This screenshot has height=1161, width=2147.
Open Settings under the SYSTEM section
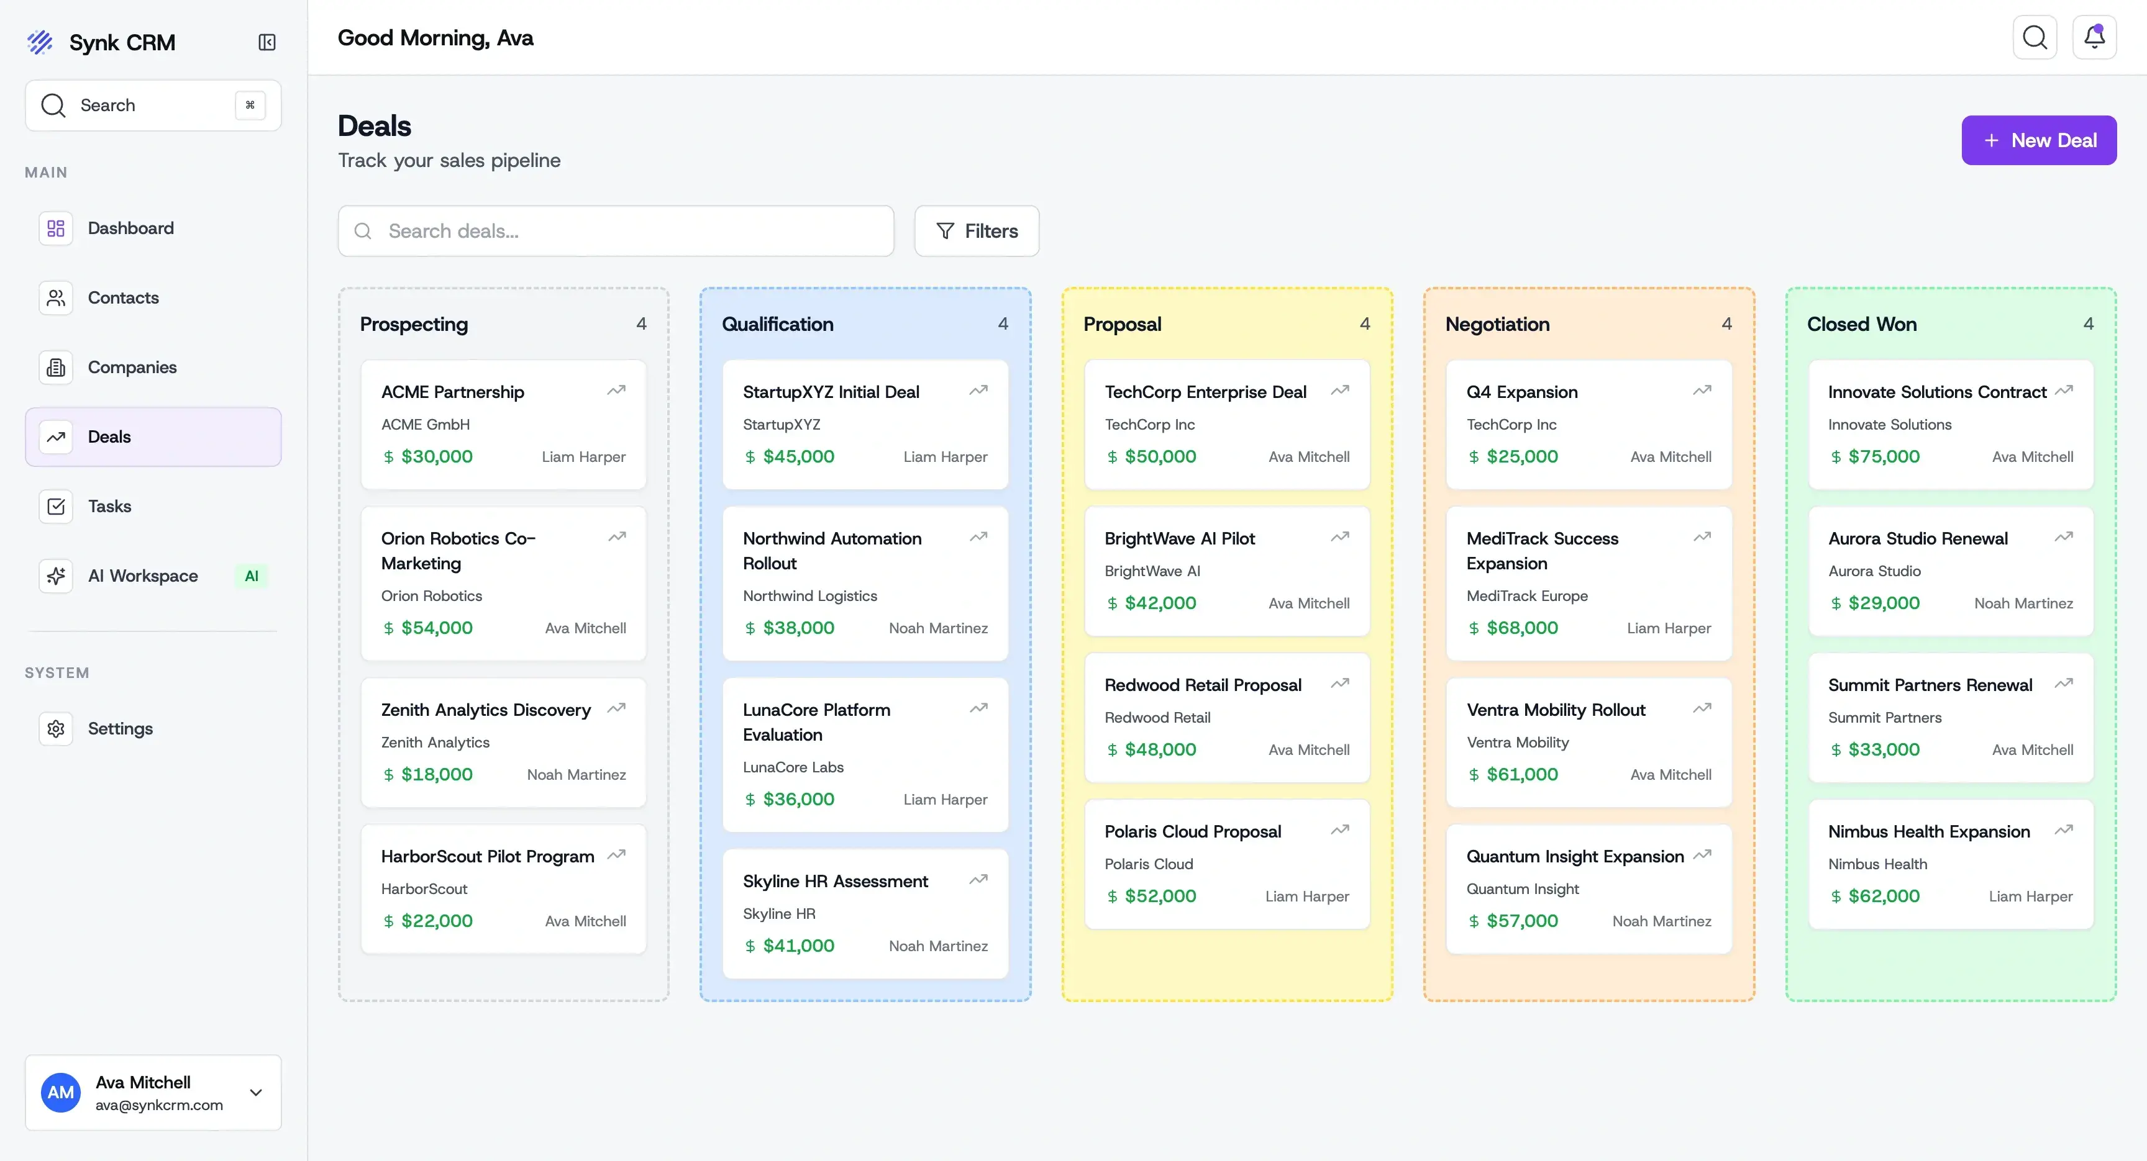pos(120,728)
